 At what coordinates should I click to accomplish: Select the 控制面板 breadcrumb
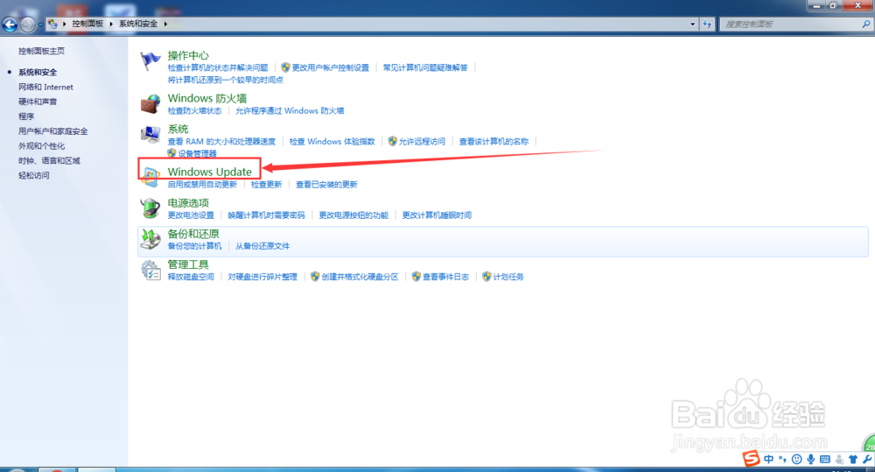point(87,24)
